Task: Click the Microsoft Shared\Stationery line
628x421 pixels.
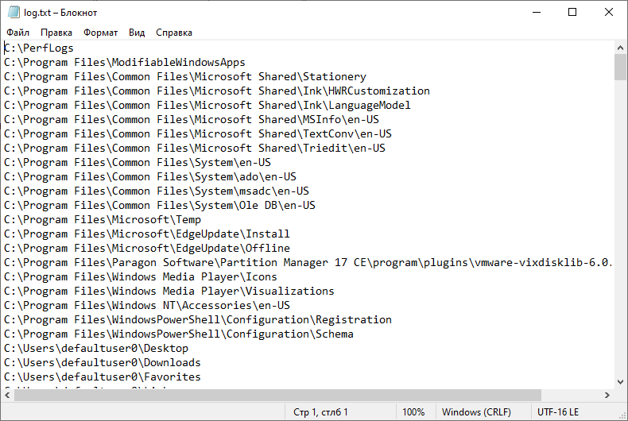Action: click(x=185, y=77)
